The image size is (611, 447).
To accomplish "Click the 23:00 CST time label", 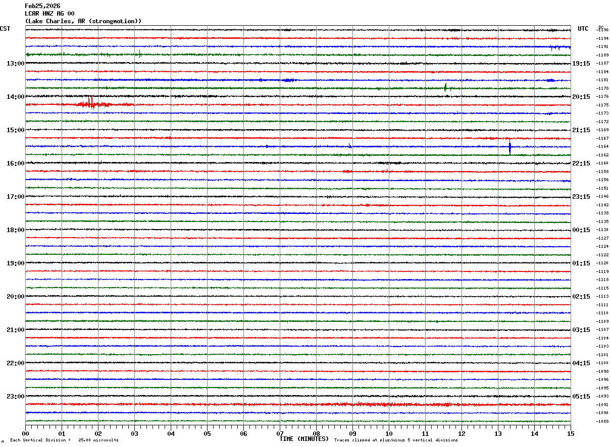I will tap(15, 397).
